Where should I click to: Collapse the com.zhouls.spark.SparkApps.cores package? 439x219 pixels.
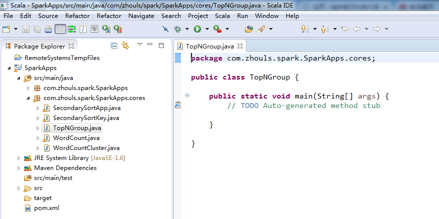pos(28,98)
